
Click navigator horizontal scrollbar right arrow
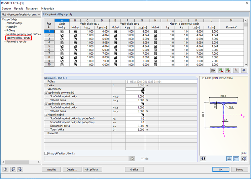(x=39, y=162)
